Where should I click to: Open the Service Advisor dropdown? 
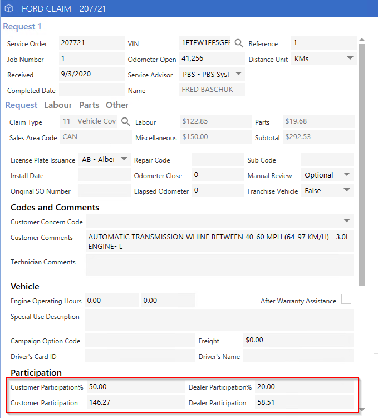[239, 73]
